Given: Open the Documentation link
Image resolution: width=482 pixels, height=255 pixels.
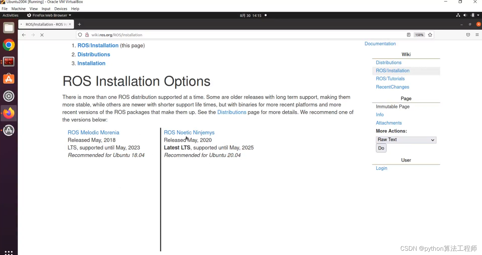Looking at the screenshot, I should pos(380,44).
